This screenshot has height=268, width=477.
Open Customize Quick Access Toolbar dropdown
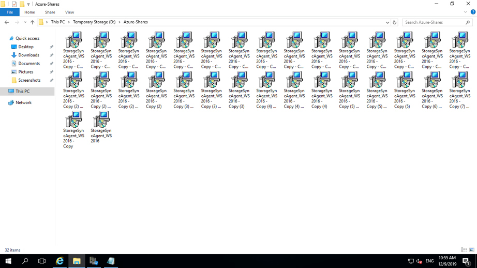tap(28, 4)
